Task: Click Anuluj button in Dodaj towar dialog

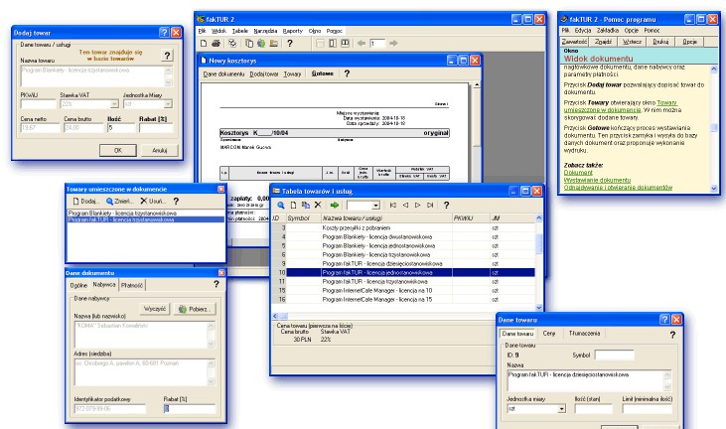Action: coord(160,150)
